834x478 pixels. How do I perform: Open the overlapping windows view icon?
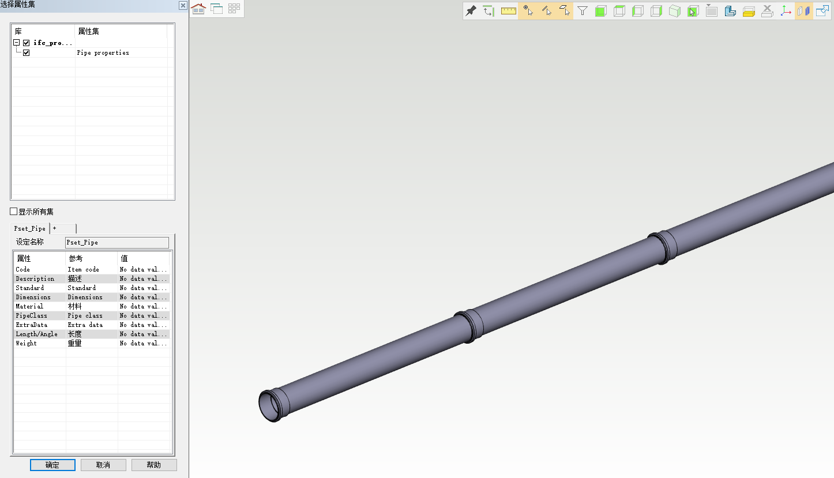[217, 9]
